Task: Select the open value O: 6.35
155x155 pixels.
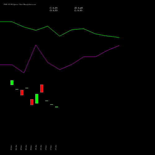Action: pos(54,11)
